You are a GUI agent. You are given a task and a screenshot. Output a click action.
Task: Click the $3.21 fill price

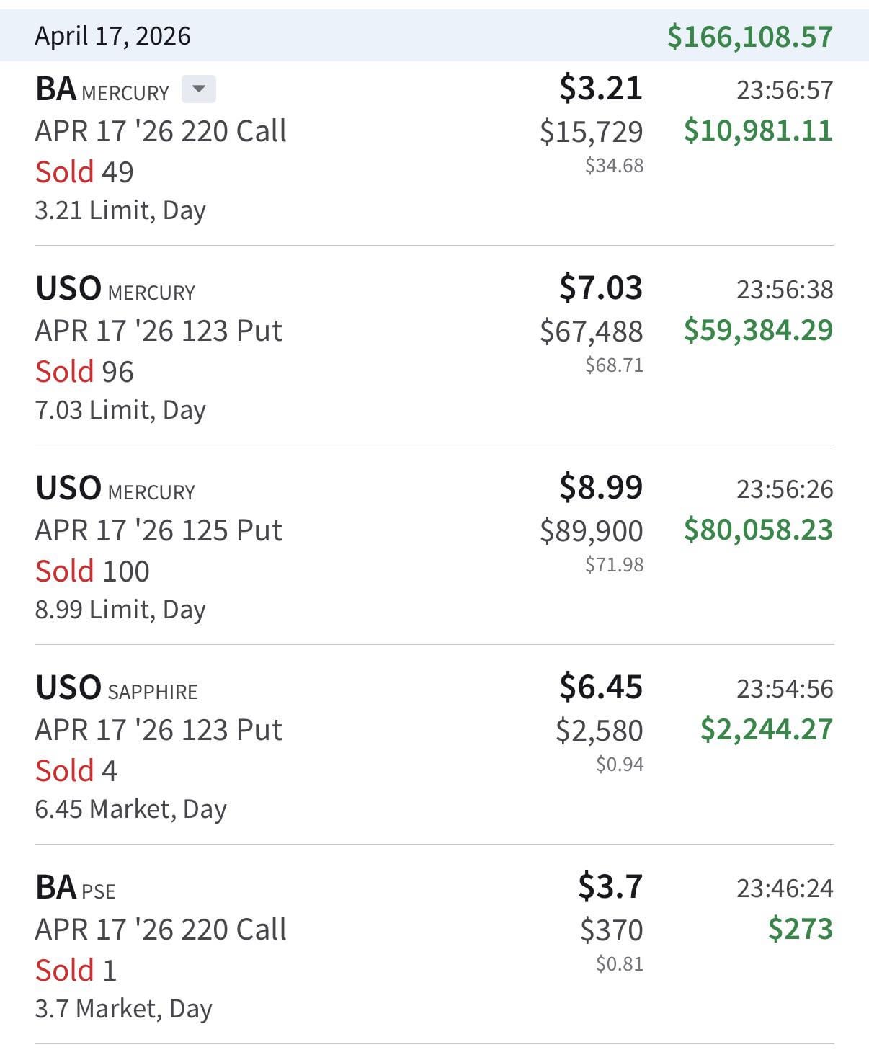click(600, 88)
